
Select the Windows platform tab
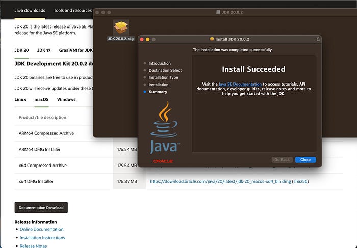pos(66,99)
